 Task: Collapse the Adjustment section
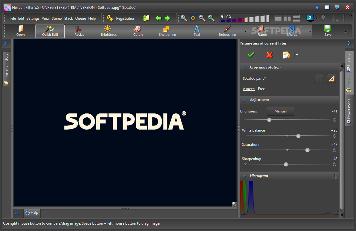click(x=245, y=100)
